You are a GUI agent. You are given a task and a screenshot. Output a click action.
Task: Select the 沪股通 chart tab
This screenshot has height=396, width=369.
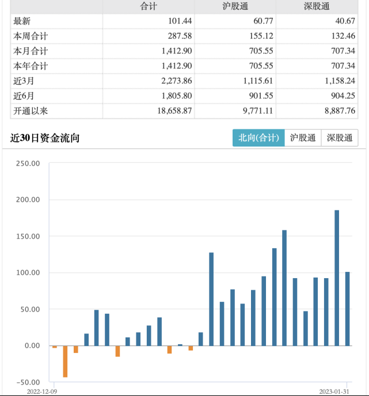303,138
